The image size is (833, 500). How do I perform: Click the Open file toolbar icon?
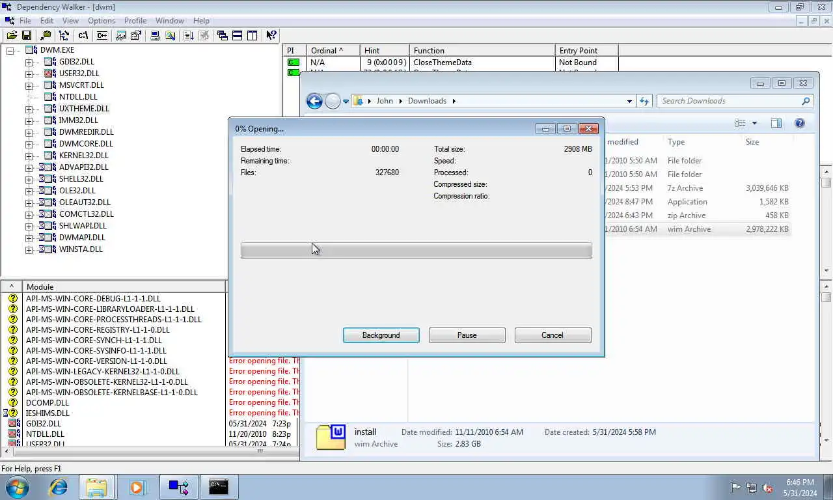pyautogui.click(x=12, y=35)
